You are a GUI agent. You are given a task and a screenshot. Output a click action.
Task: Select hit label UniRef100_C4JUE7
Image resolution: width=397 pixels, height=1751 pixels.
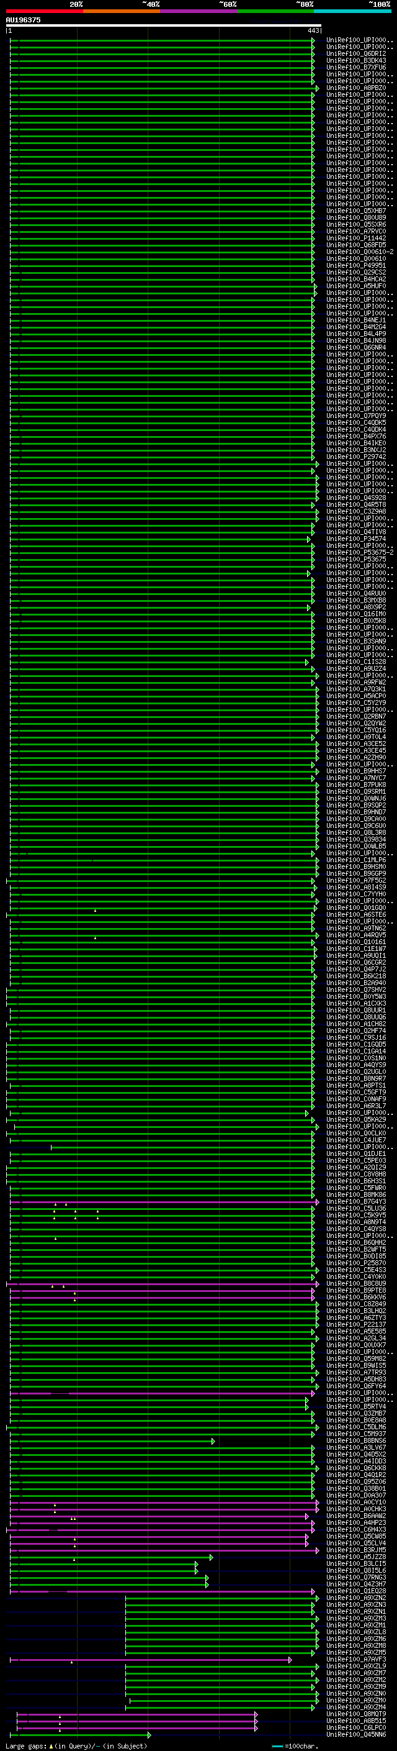pyautogui.click(x=356, y=1140)
